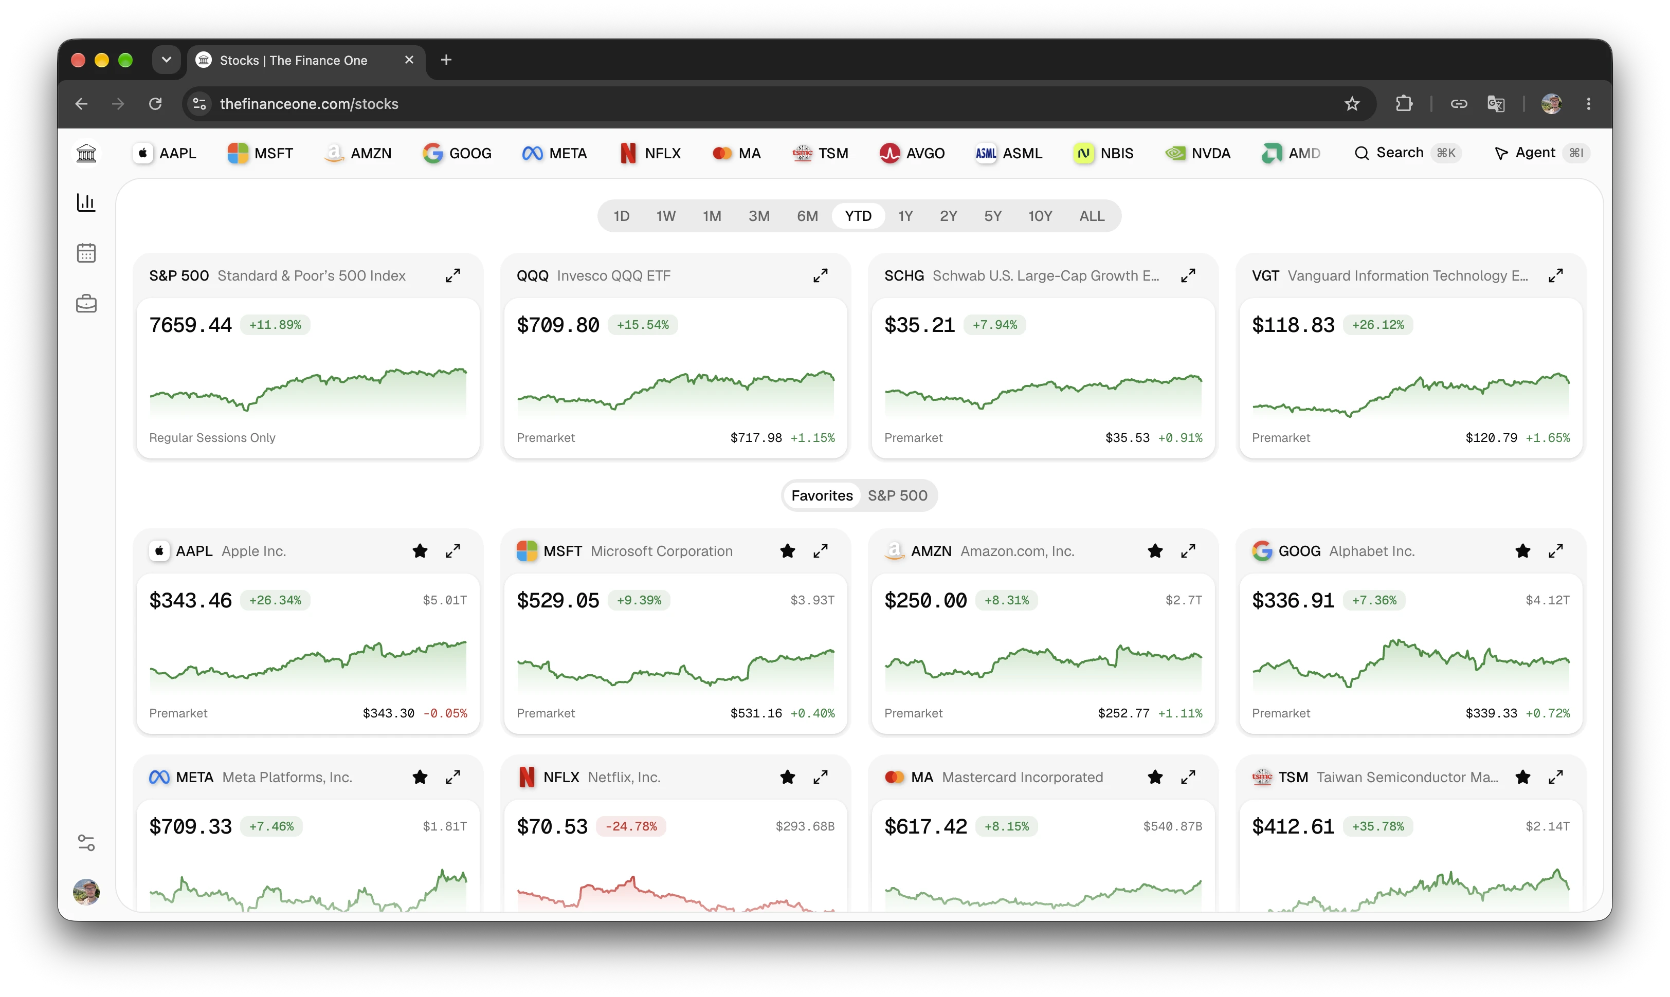Click the user avatar in sidebar
Screen dimensions: 1670x997
(x=86, y=892)
